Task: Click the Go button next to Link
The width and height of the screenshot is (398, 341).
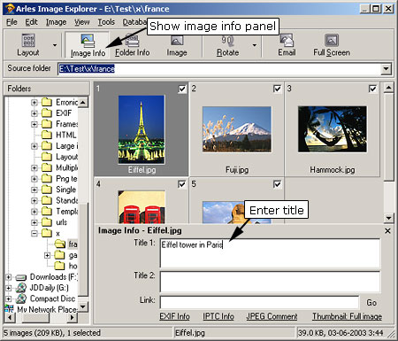Action: coord(371,303)
